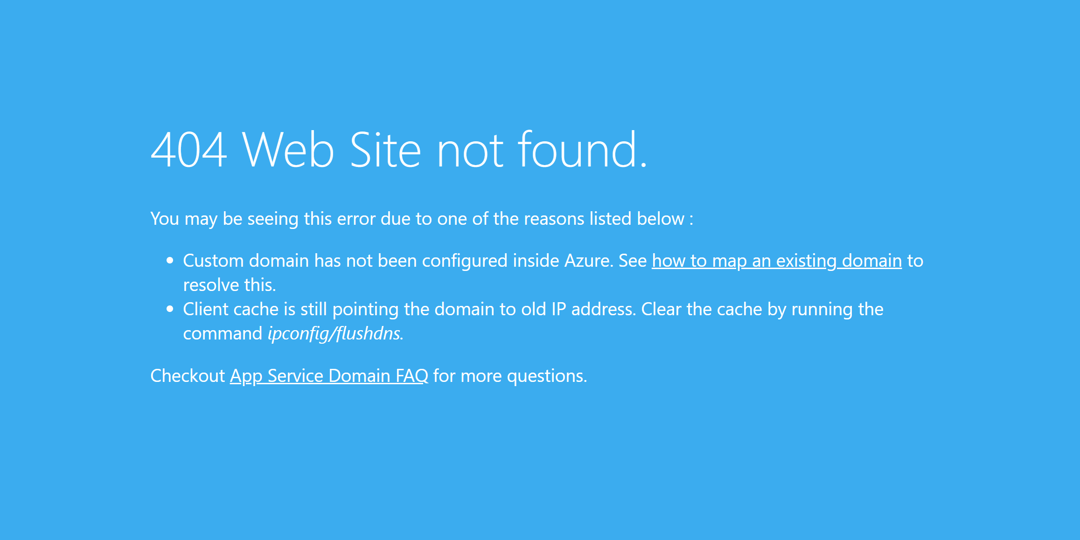This screenshot has height=540, width=1080.
Task: Click the bullet dot before 'Client cache'
Action: (x=170, y=309)
